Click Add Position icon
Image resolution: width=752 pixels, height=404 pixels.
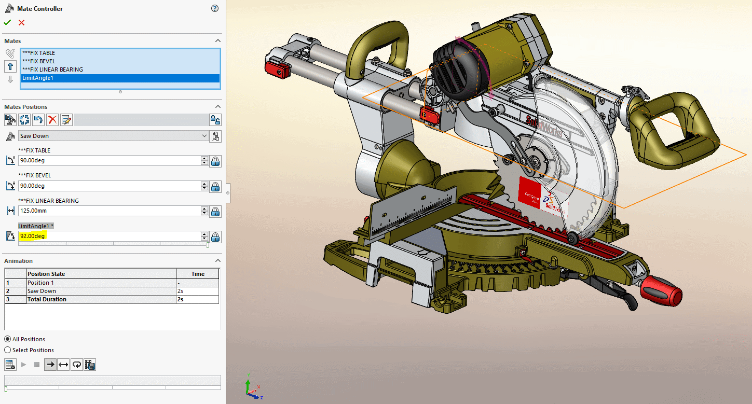tap(10, 120)
